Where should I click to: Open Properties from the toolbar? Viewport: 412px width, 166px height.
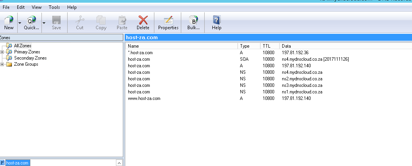tap(168, 22)
